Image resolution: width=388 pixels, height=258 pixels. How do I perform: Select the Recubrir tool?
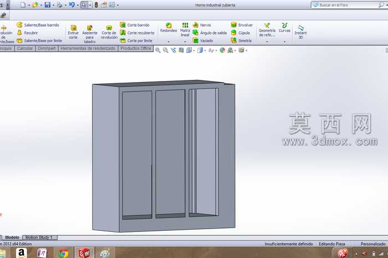(x=27, y=33)
